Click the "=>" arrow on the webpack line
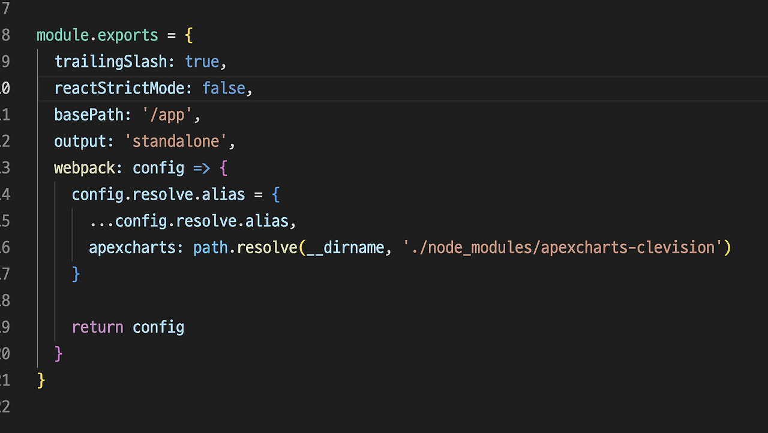768x433 pixels. click(x=202, y=168)
